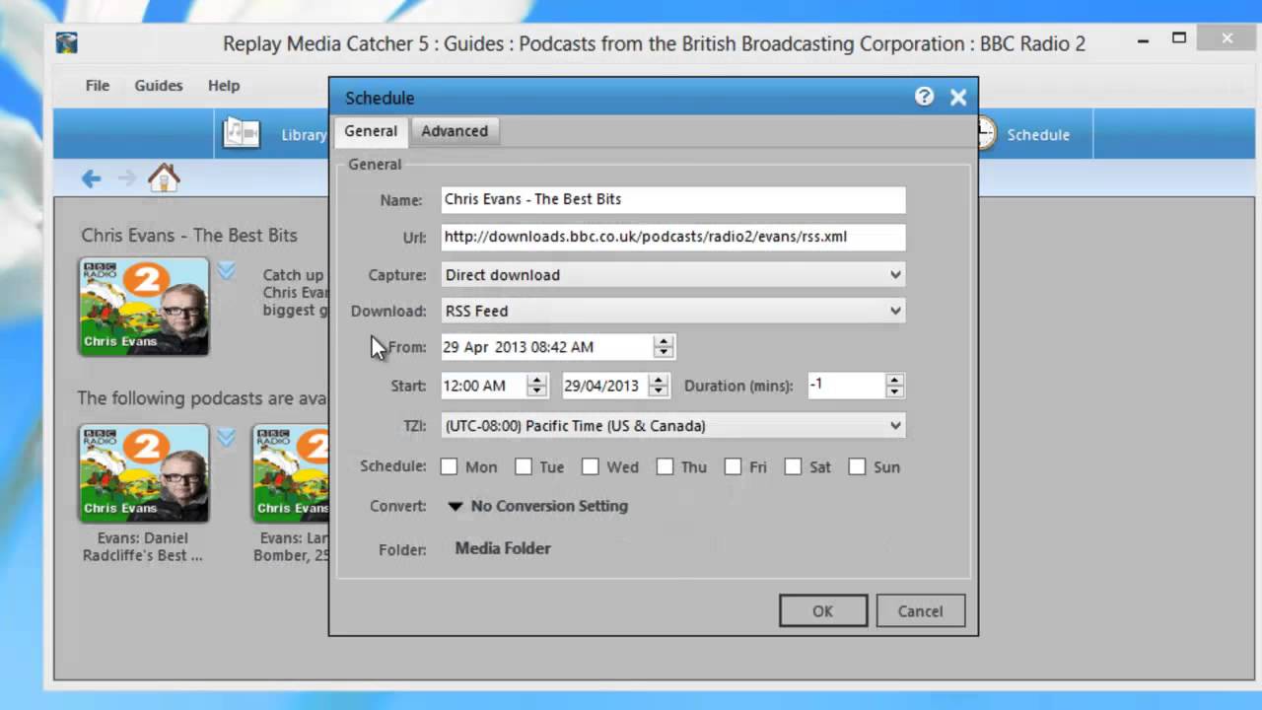Maximize the Replay Media Catcher window
The image size is (1262, 710).
tap(1179, 39)
